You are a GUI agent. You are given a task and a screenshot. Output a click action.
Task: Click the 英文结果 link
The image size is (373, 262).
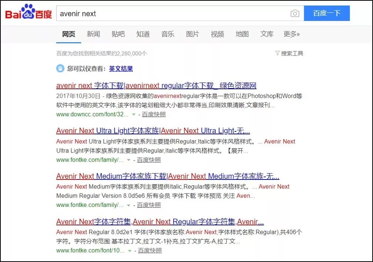pos(121,69)
